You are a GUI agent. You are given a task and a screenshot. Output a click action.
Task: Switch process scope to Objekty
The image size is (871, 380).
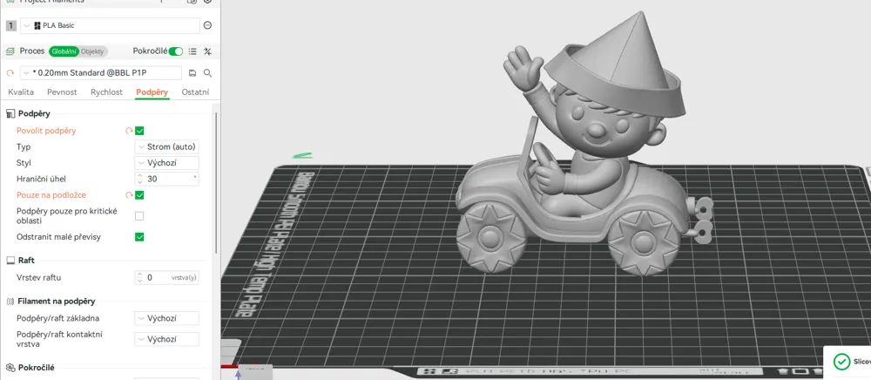click(x=92, y=51)
